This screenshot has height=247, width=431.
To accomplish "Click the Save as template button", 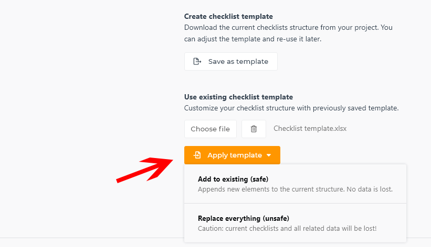I will [x=231, y=61].
